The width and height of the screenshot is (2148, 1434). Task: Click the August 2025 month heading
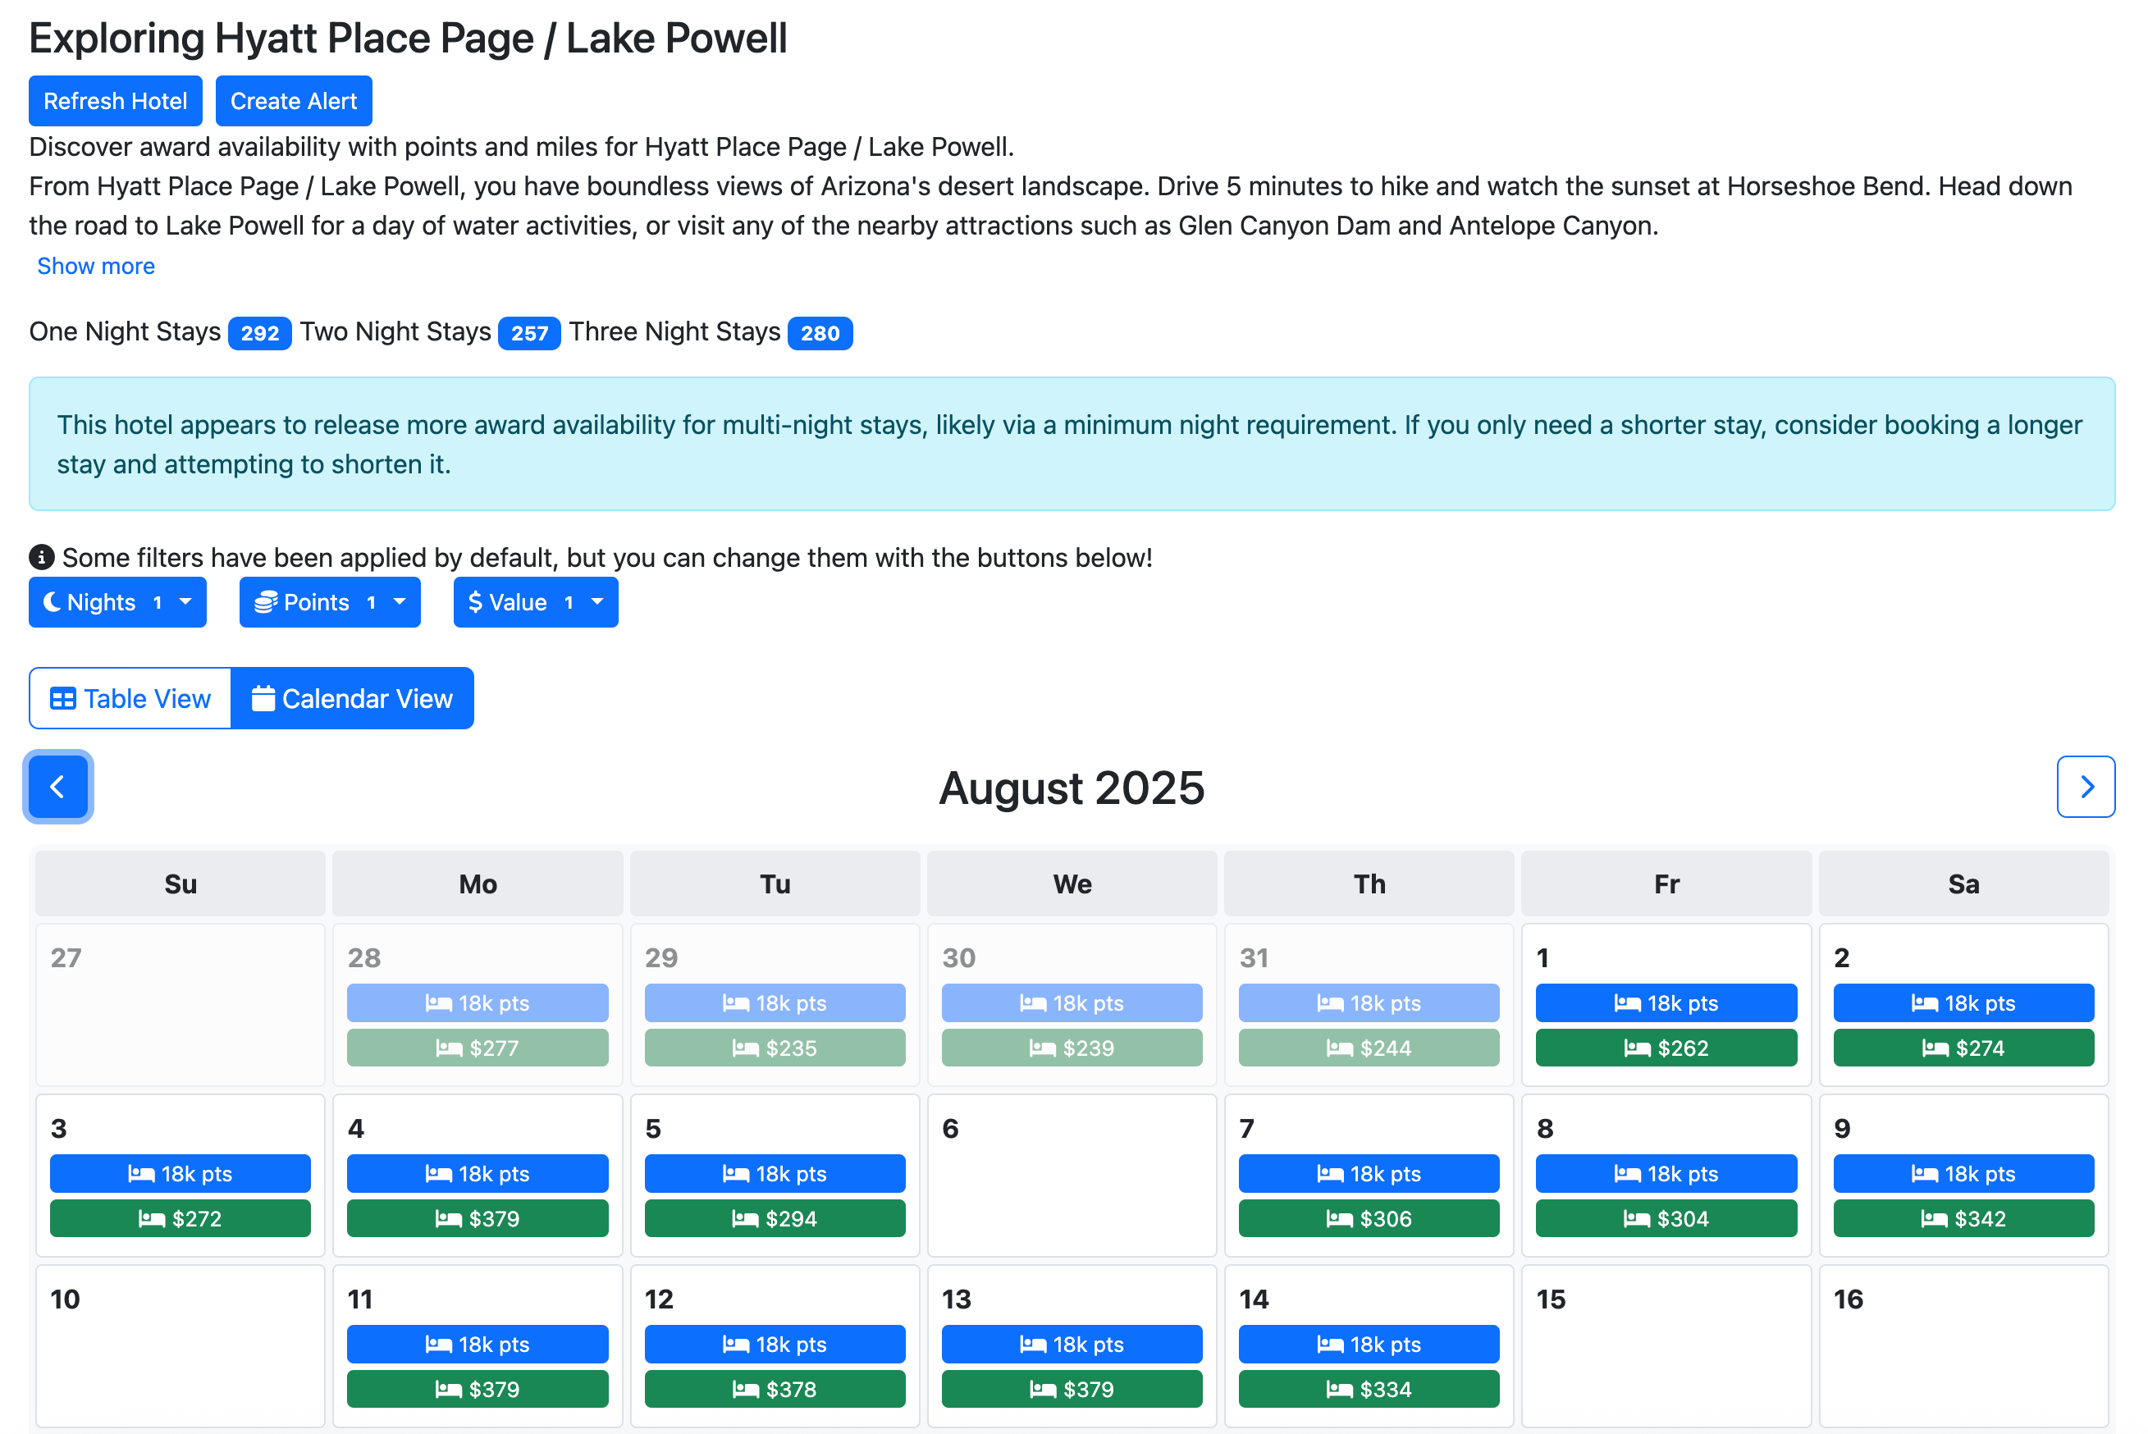pos(1072,788)
